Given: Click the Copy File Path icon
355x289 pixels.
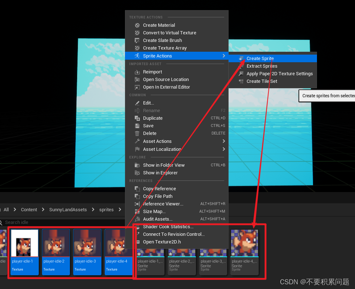Looking at the screenshot, I should tap(137, 196).
